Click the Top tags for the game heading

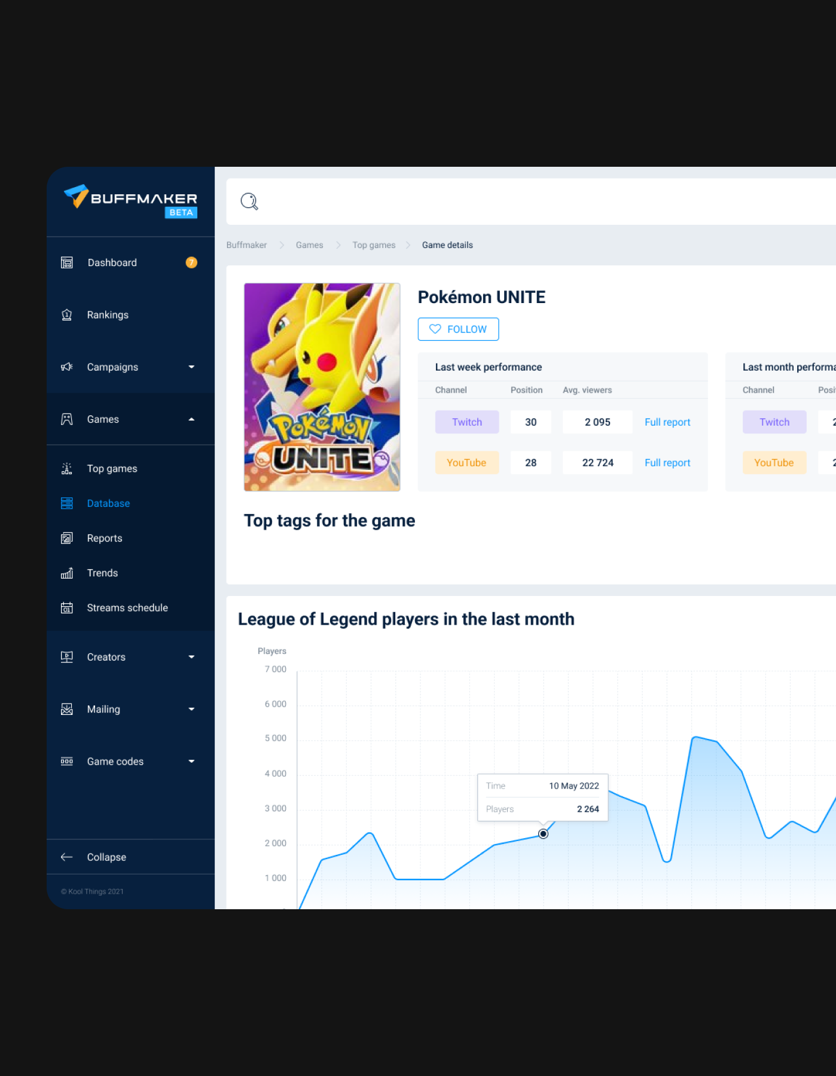point(329,521)
